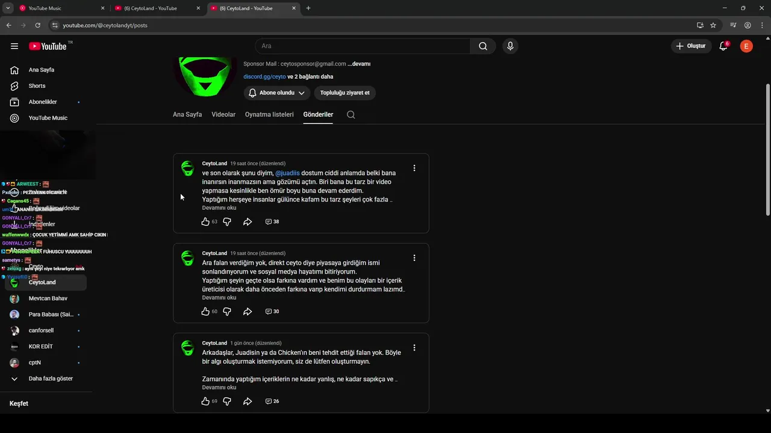Start voice search with the microphone icon
Screen dimensions: 771x433
coord(510,46)
